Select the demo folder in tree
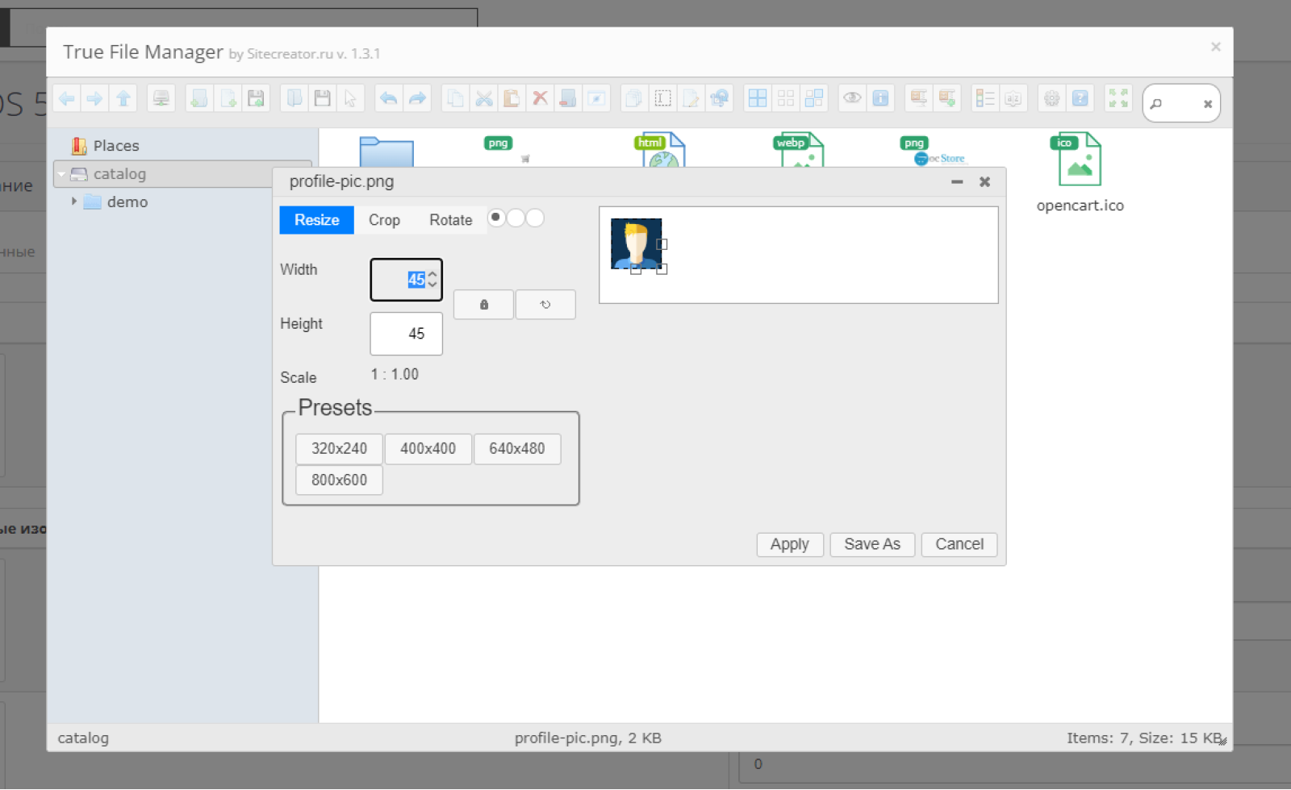The height and width of the screenshot is (790, 1291). tap(127, 202)
